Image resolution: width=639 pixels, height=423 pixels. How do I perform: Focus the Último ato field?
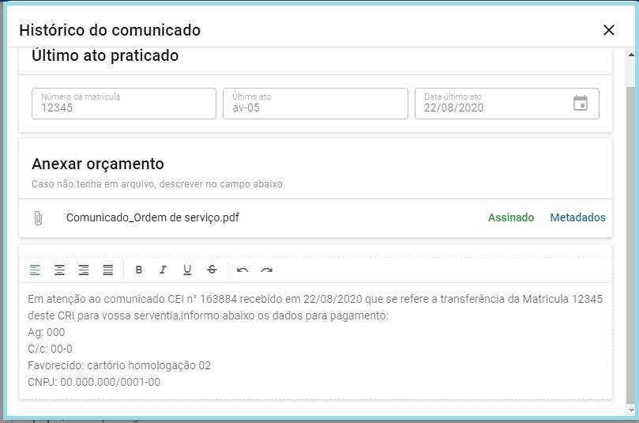[315, 104]
